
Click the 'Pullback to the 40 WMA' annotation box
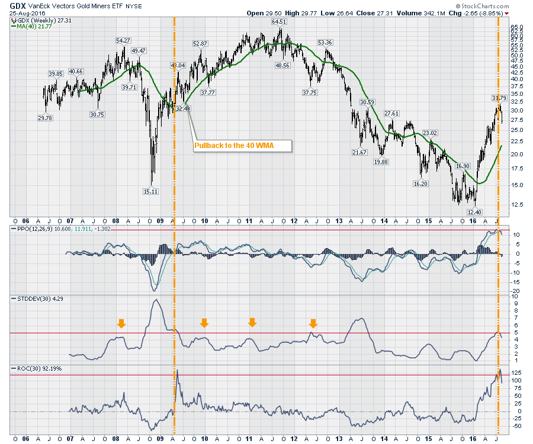243,145
